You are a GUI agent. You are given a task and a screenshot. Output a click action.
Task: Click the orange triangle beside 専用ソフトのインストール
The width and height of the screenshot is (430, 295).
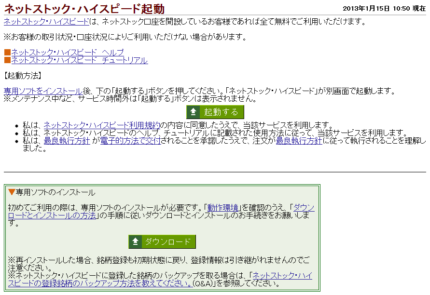click(x=12, y=192)
